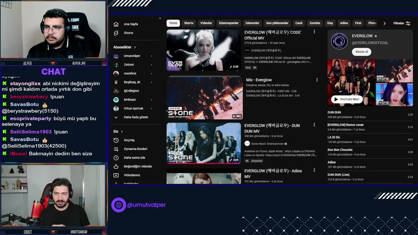Show more filter chips with right arrow

(384, 23)
